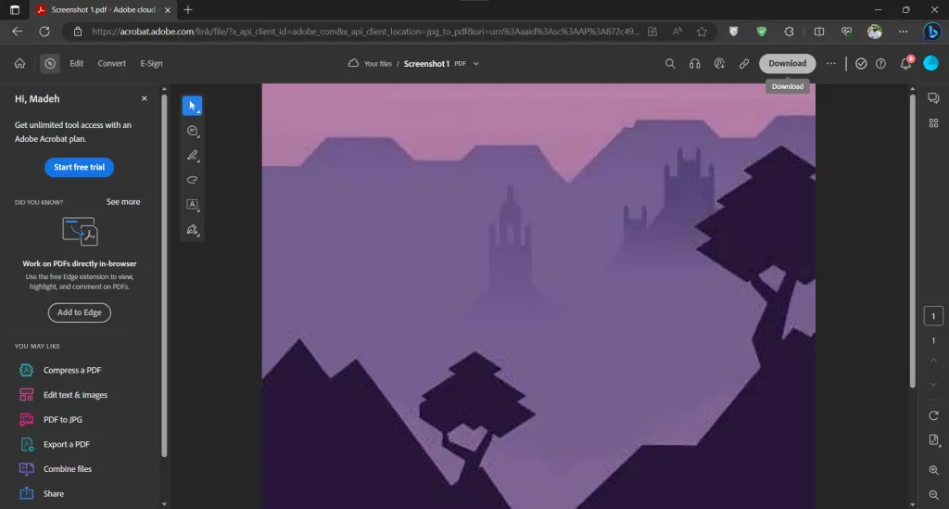Select the cursor selection tool

(193, 106)
